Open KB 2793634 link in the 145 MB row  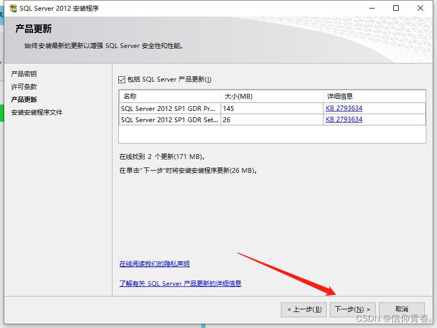point(344,108)
